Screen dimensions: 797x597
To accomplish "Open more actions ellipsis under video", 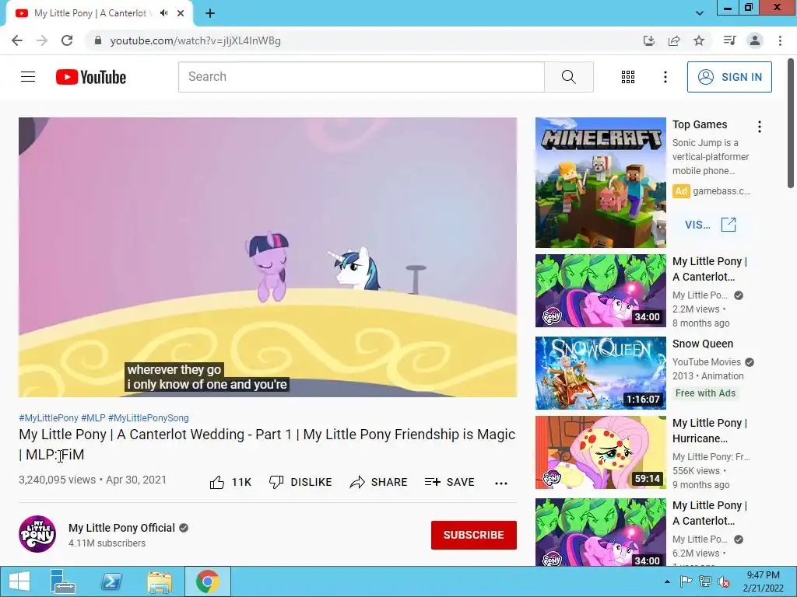I will click(x=501, y=483).
